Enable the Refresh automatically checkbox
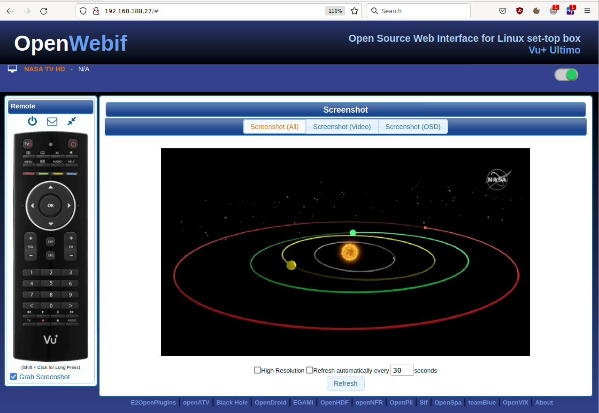This screenshot has width=599, height=413. tap(309, 370)
